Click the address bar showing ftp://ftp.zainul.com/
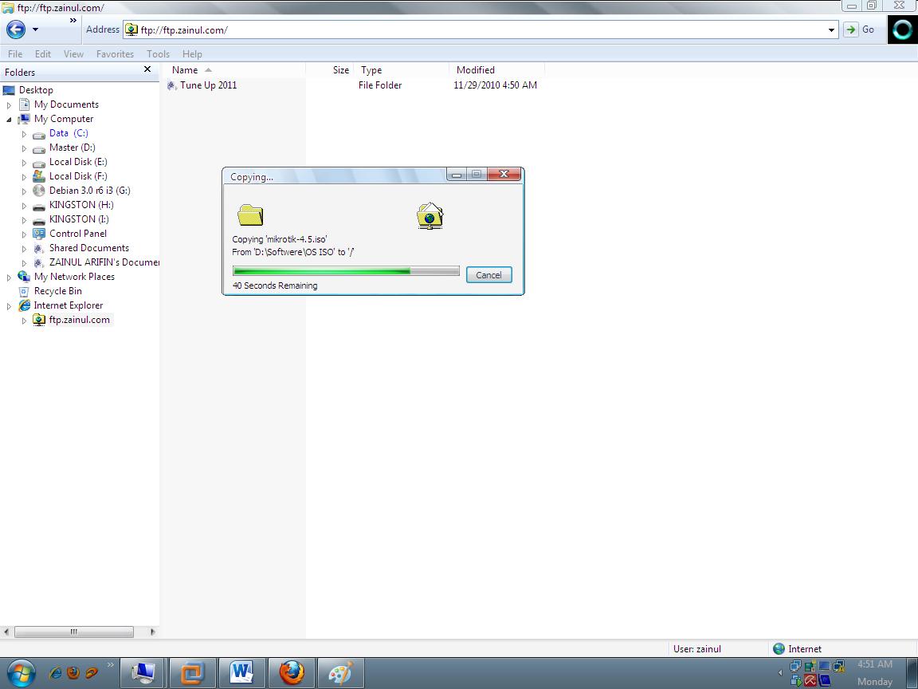918x689 pixels. pyautogui.click(x=480, y=30)
